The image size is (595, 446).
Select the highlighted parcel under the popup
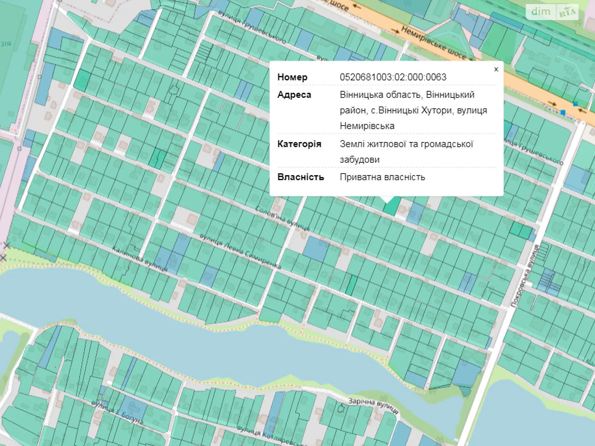point(392,207)
